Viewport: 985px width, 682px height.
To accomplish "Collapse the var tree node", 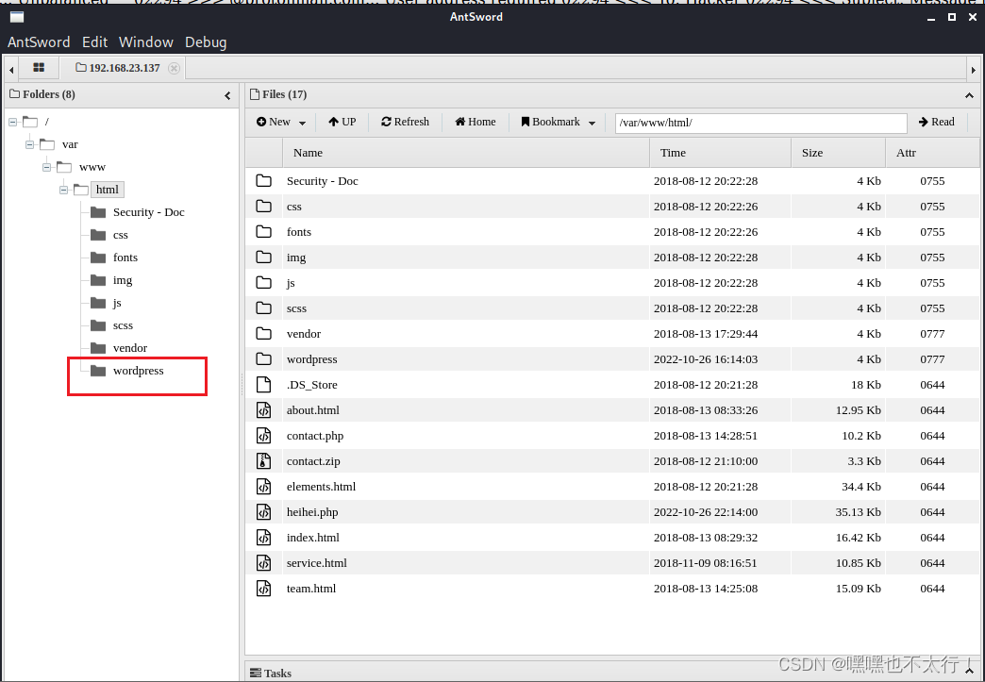I will (29, 144).
